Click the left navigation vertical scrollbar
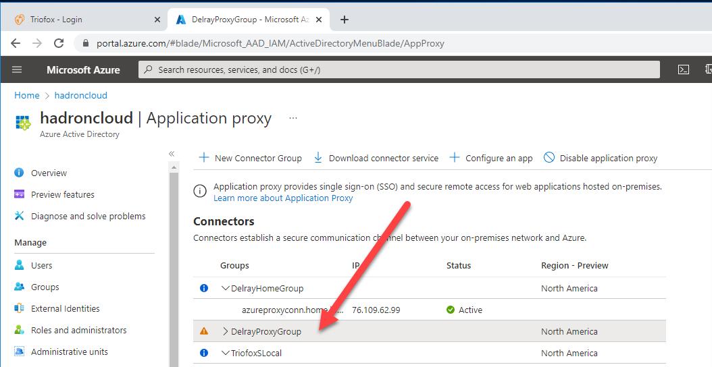 (x=174, y=270)
